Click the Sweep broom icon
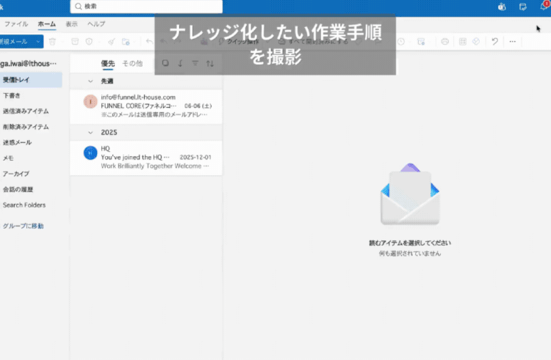Viewport: 551px width, 360px height. click(x=112, y=42)
